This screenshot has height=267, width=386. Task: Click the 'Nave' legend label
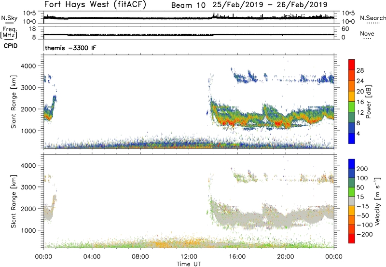pyautogui.click(x=367, y=34)
